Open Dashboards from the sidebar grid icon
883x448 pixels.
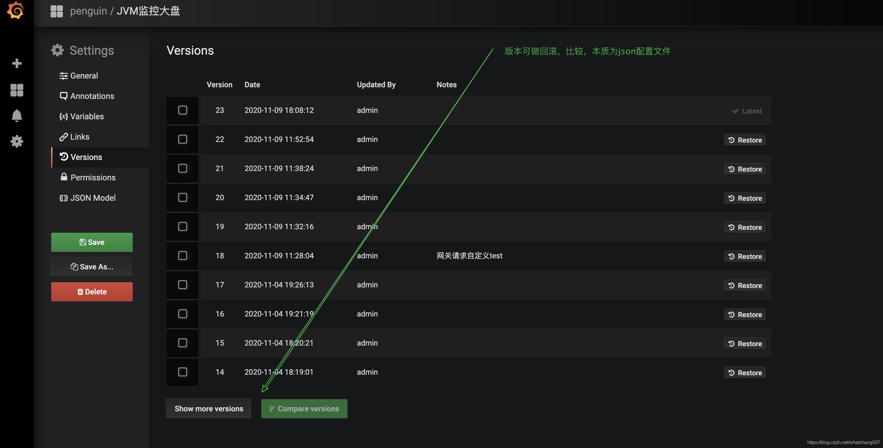(x=17, y=90)
